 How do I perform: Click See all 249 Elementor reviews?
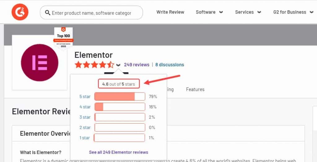click(x=119, y=152)
